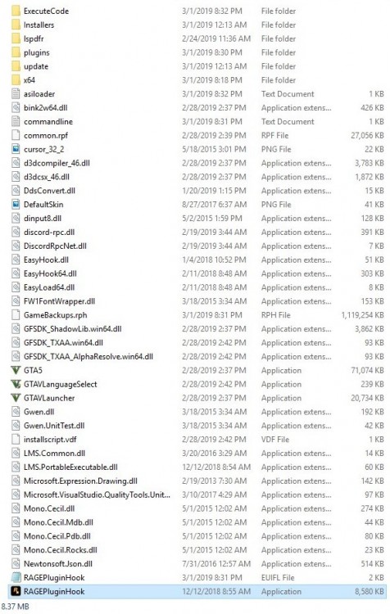The width and height of the screenshot is (390, 614).
Task: Select the Newtonsoft.Json.dll file
Action: [197, 563]
